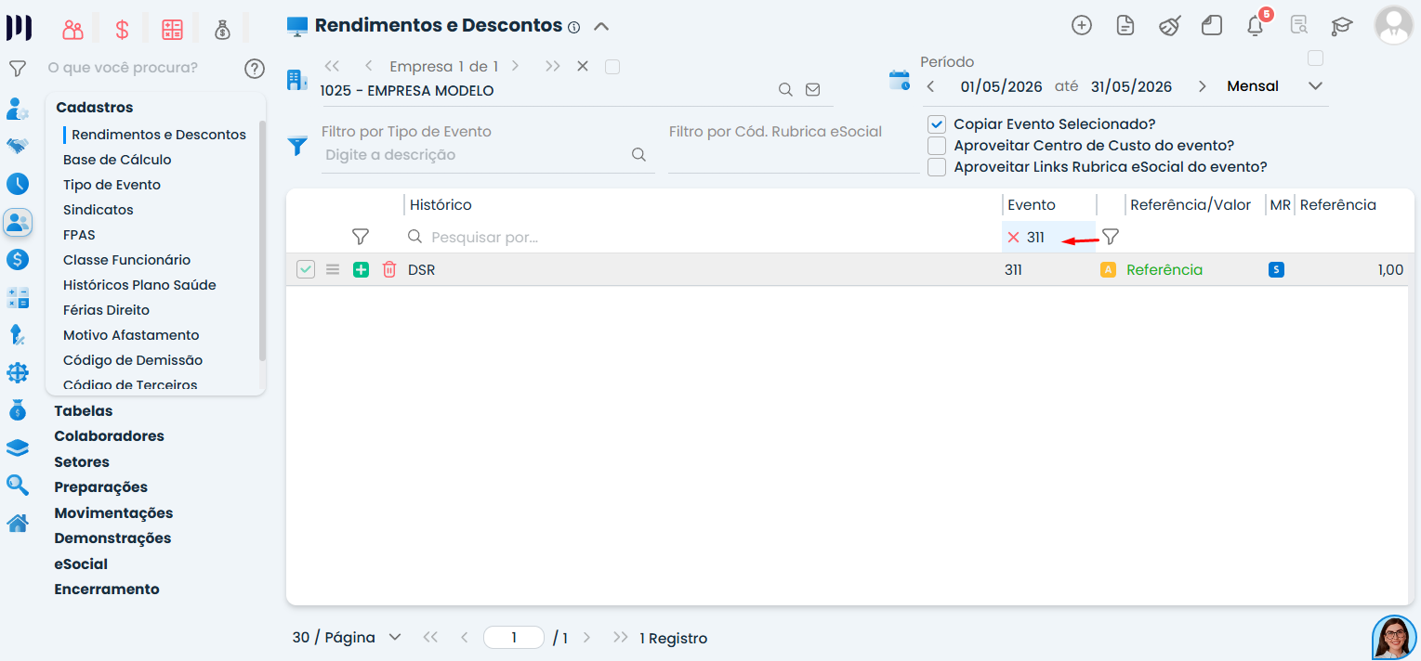1421x661 pixels.
Task: Open the document icon in header
Action: click(x=1125, y=26)
